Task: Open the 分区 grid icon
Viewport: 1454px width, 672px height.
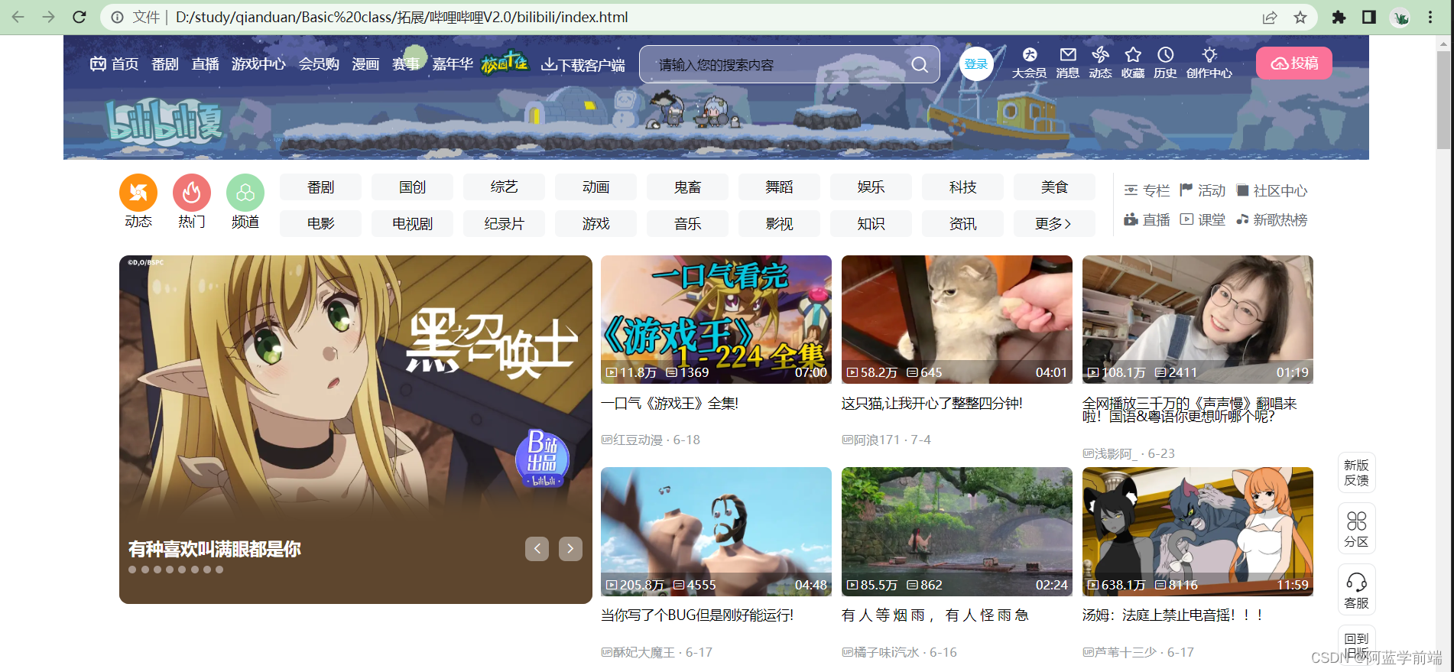Action: pyautogui.click(x=1356, y=529)
